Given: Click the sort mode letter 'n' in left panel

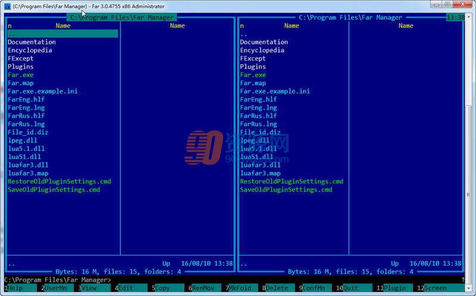Looking at the screenshot, I should coord(10,26).
